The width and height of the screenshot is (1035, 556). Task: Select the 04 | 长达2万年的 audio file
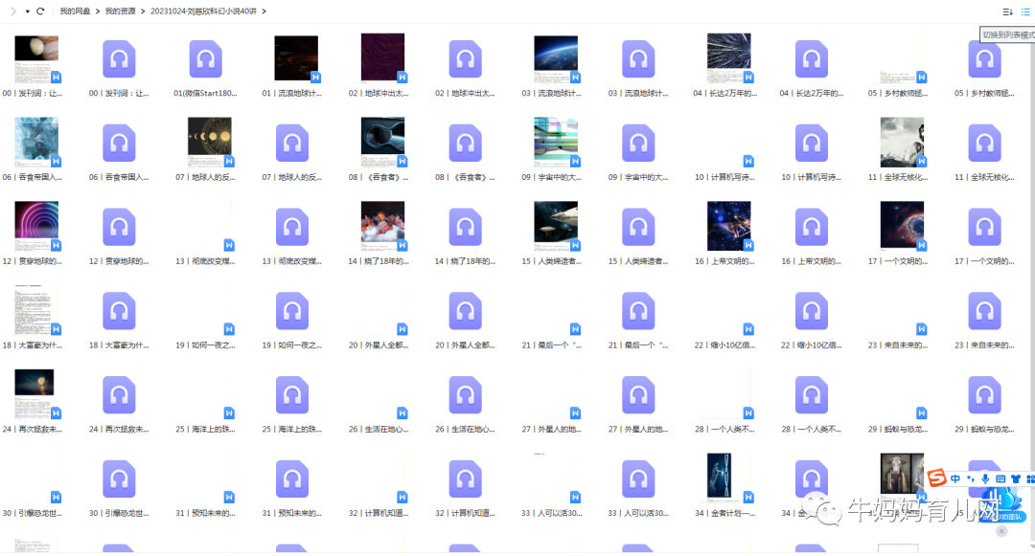tap(812, 59)
